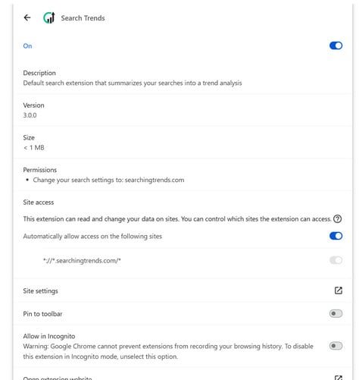Screen dimensions: 359x380
Task: Click the Site settings row label
Action: click(40, 291)
